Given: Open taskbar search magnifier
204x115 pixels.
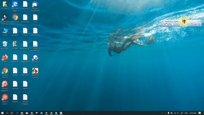Looking at the screenshot, I should pos(7,113).
